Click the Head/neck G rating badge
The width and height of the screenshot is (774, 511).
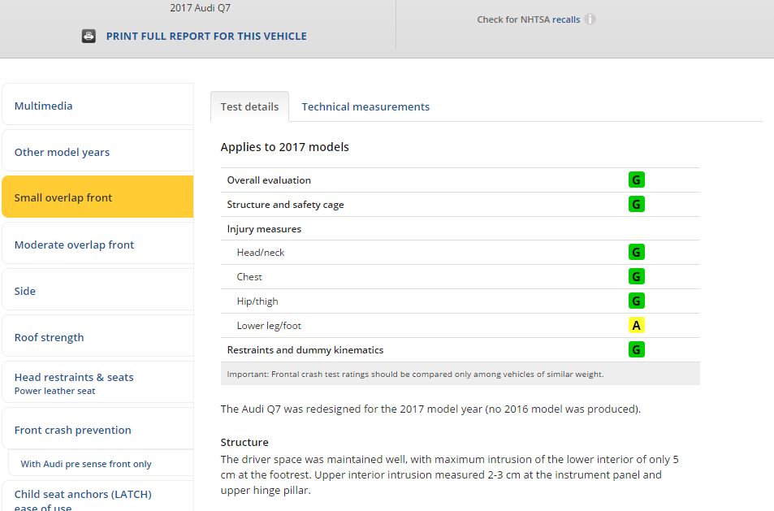[636, 253]
